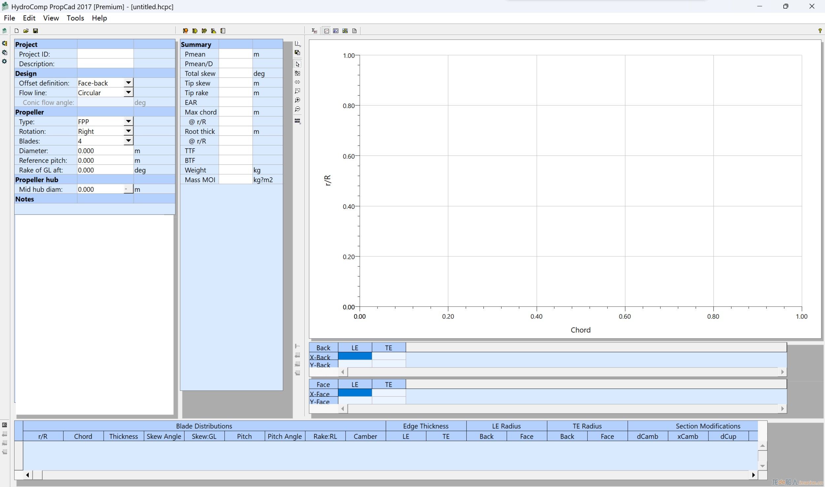
Task: Click the Thickness column header
Action: pos(124,436)
